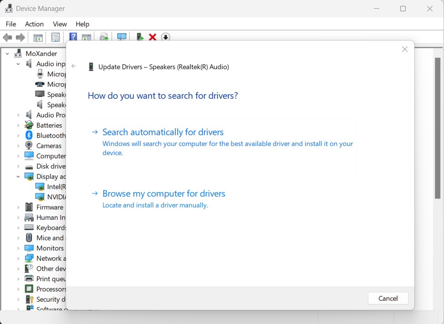Collapse the Audio inputs tree branch
This screenshot has width=444, height=324.
point(18,64)
